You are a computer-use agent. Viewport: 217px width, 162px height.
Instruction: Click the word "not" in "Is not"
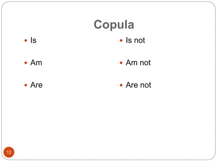[139, 41]
